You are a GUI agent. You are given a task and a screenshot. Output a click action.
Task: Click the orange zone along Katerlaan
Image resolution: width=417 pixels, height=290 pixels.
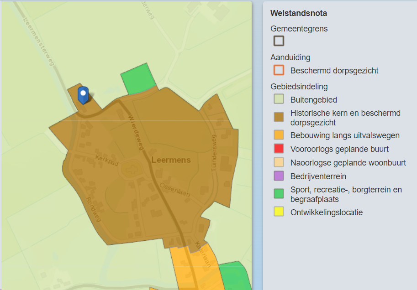coord(197,268)
